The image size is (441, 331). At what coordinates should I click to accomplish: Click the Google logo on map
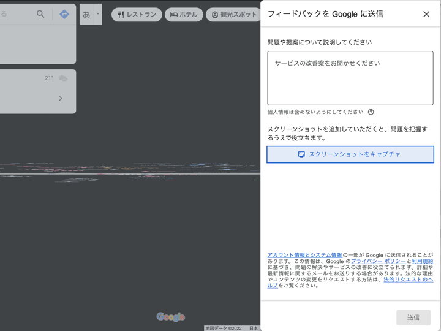[171, 317]
